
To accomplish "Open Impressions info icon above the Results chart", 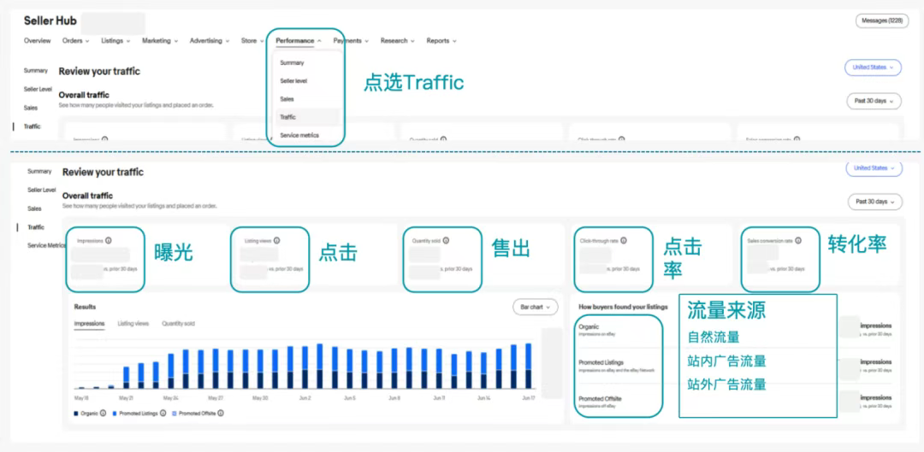I will point(109,240).
